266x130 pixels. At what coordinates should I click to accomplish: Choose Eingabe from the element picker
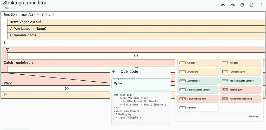coord(198,63)
